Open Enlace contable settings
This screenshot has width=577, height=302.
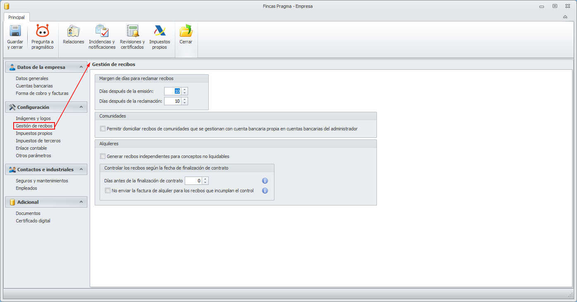pyautogui.click(x=31, y=148)
